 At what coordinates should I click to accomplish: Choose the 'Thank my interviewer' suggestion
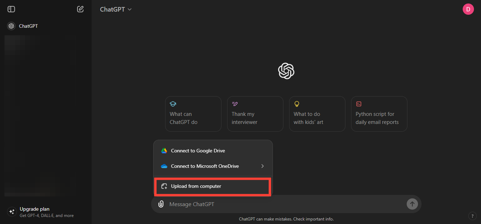255,114
